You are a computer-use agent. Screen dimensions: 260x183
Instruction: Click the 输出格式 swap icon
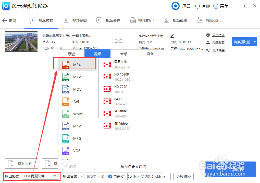pyautogui.click(x=208, y=35)
